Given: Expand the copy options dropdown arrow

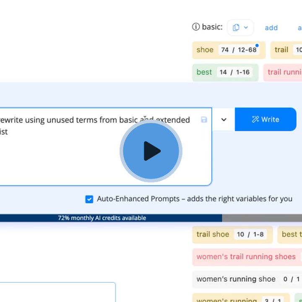Looking at the screenshot, I should pyautogui.click(x=246, y=27).
